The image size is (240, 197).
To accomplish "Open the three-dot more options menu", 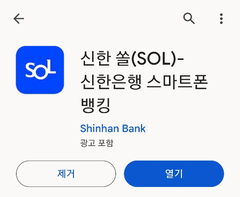I will click(x=221, y=19).
